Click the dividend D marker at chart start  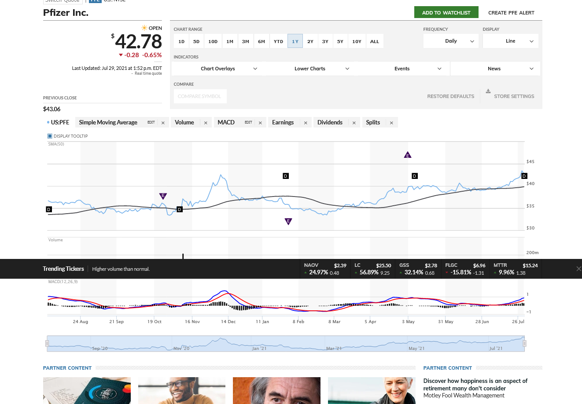point(49,209)
